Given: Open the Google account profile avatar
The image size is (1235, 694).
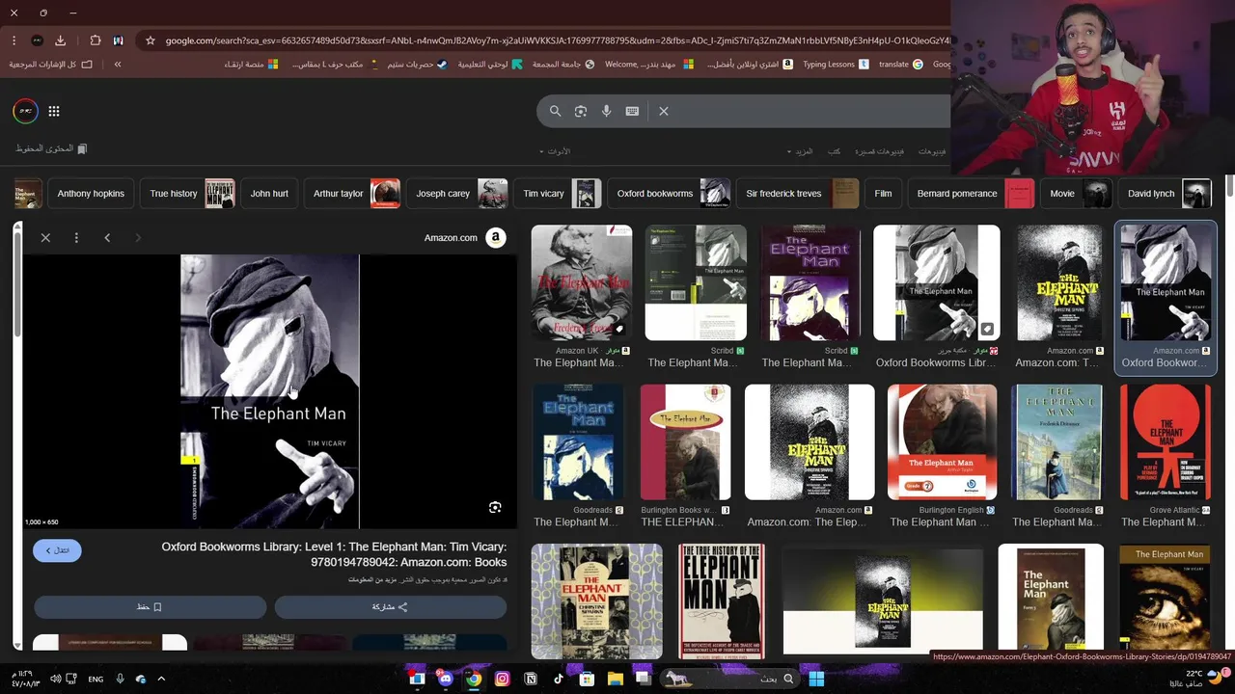Looking at the screenshot, I should coord(25,111).
